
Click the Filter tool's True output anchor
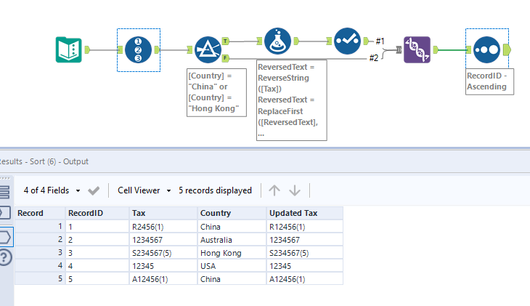[x=225, y=42]
